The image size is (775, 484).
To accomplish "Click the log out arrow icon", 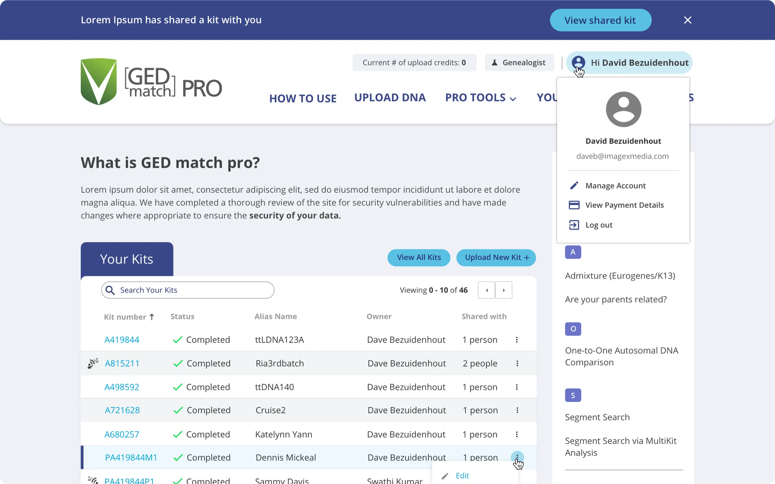I will 574,225.
